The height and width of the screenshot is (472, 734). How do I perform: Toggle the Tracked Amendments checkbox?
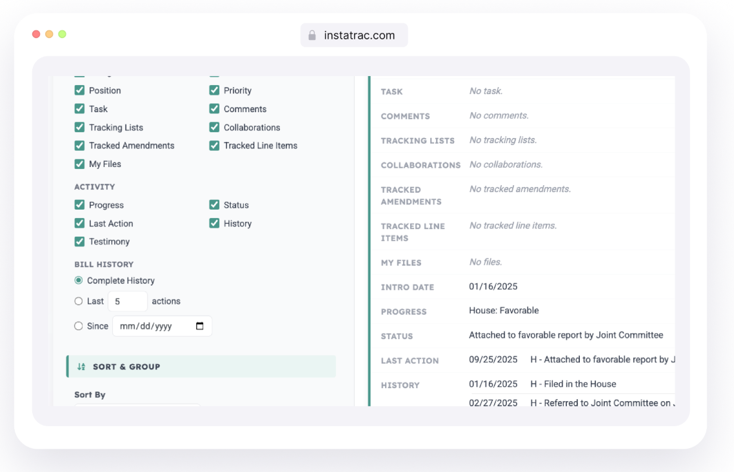click(x=79, y=146)
